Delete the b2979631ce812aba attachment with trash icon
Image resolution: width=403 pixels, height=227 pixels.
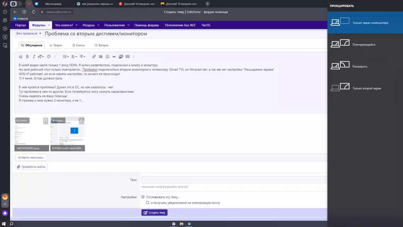click(81, 121)
